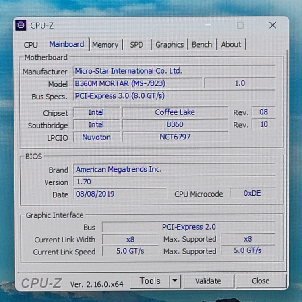Select the Mainboard tab

66,44
